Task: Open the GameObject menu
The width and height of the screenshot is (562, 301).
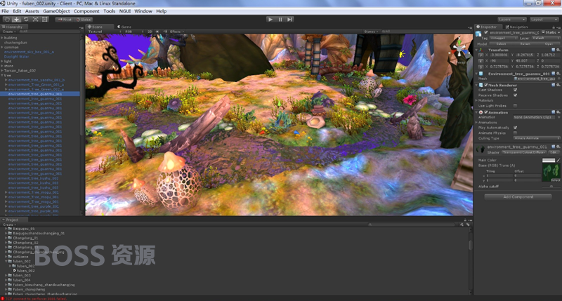Action: [56, 11]
